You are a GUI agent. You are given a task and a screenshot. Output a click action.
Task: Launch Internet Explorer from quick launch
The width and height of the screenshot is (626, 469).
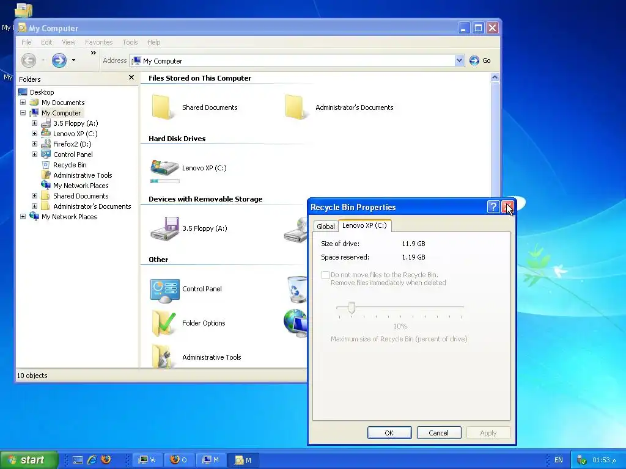point(92,460)
